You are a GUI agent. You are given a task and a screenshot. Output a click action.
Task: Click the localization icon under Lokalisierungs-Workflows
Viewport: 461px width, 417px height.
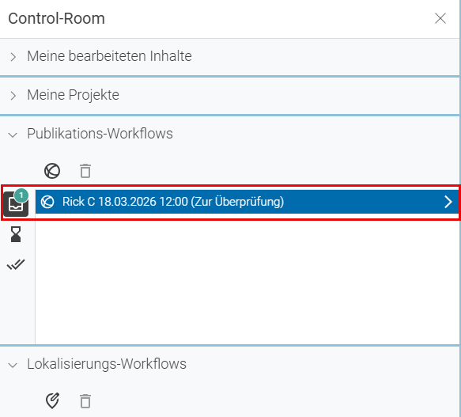click(x=53, y=401)
